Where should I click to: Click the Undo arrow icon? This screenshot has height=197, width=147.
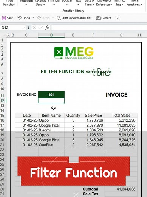19,18
